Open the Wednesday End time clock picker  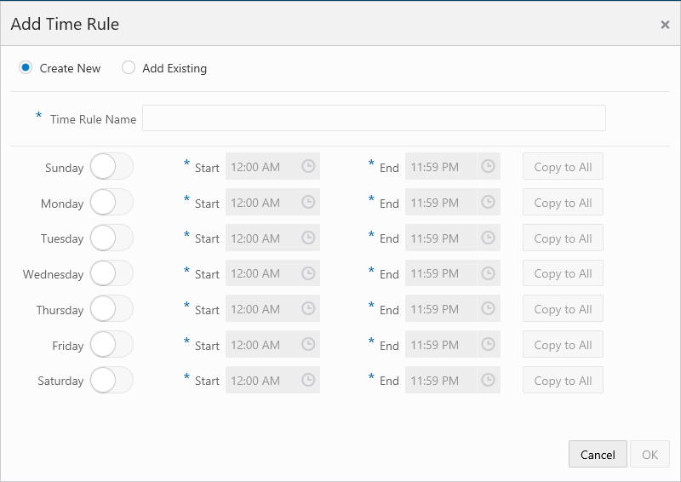pos(488,273)
